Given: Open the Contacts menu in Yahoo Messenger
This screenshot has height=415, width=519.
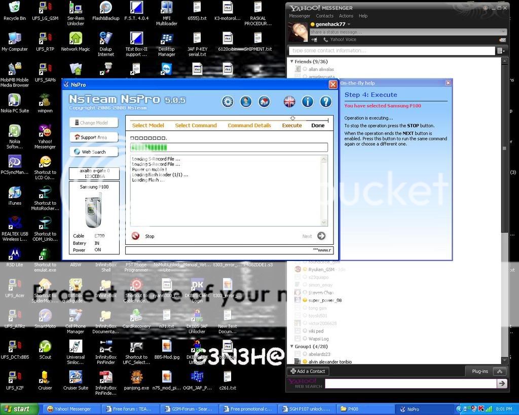Looking at the screenshot, I should (324, 16).
